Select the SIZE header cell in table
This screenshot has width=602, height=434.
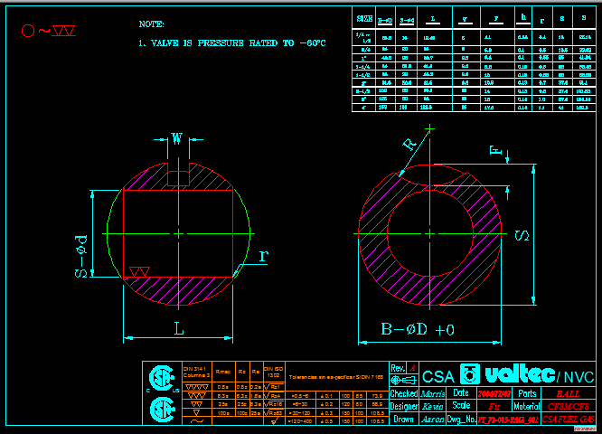coord(364,17)
